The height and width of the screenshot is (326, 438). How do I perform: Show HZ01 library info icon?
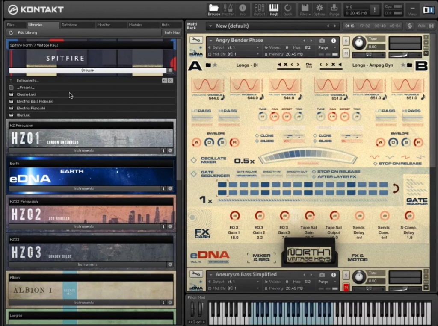(x=163, y=150)
